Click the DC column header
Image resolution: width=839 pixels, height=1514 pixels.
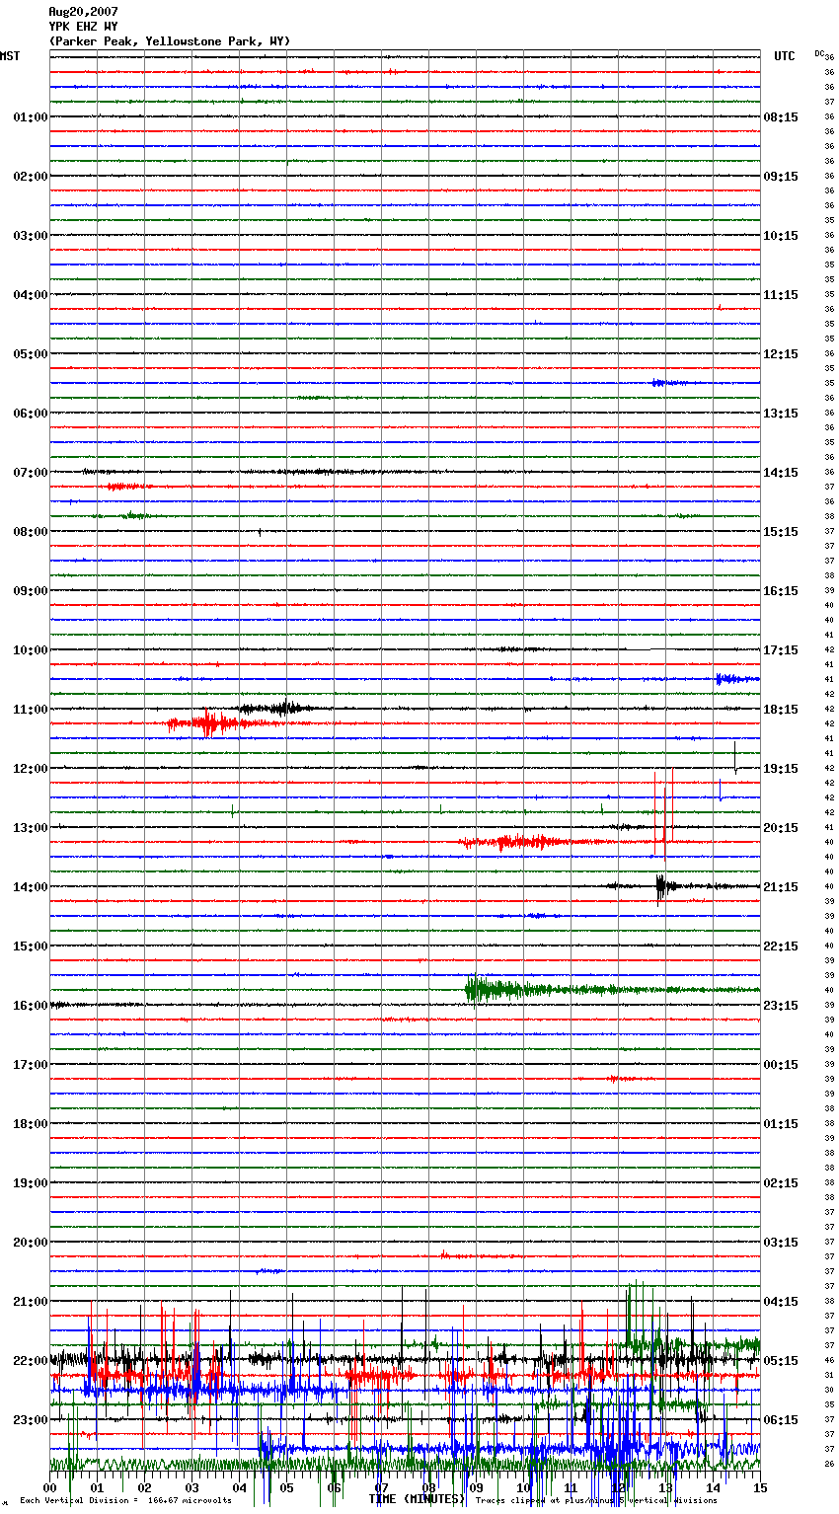pyautogui.click(x=819, y=53)
